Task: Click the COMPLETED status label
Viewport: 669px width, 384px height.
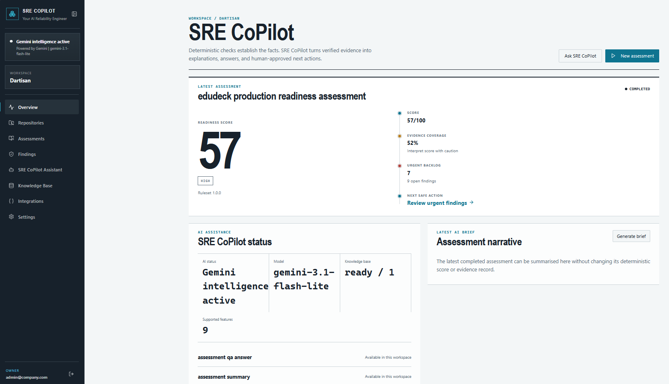Action: 637,89
